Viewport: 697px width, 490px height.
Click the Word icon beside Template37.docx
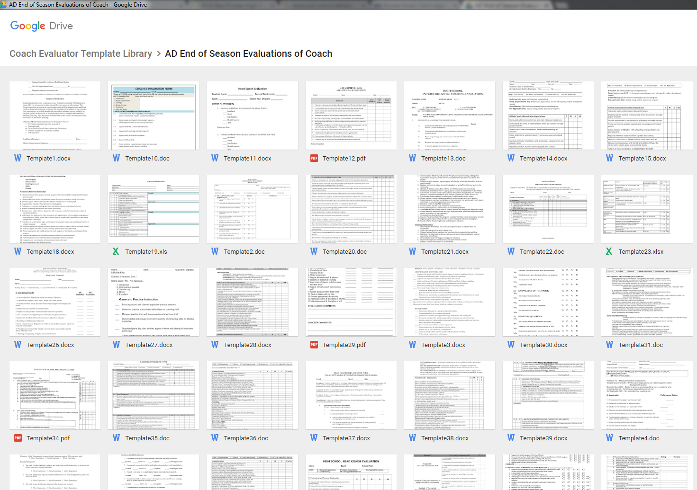tap(314, 438)
